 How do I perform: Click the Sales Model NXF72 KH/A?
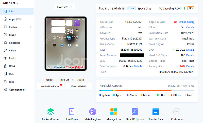click(x=135, y=44)
